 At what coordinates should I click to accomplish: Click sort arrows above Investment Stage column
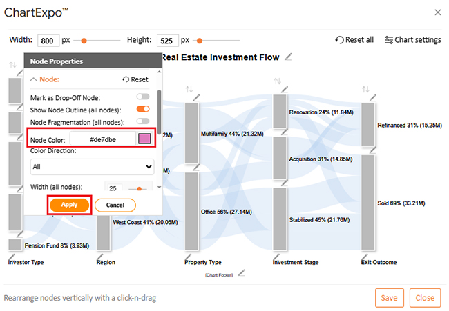[x=277, y=81]
